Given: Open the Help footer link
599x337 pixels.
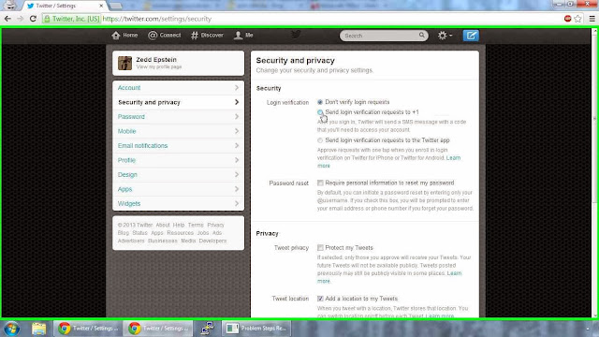Looking at the screenshot, I should tap(179, 225).
